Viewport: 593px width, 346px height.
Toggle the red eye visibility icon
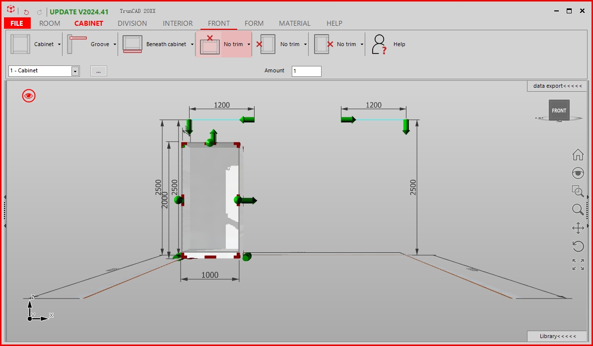coord(29,96)
